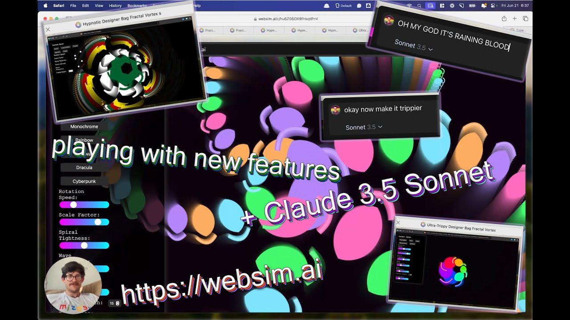This screenshot has width=570, height=320.
Task: Open the Safari menu in menu bar
Action: pyautogui.click(x=59, y=6)
